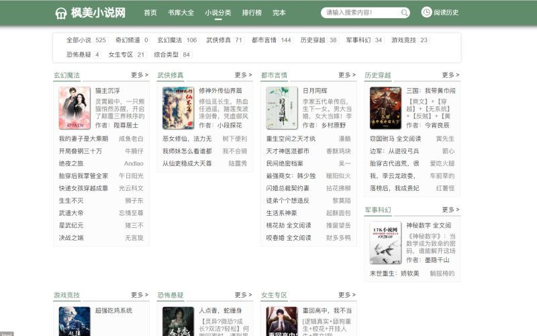
Task: Open the novel 重生空间之天才纨
Action: (x=291, y=139)
